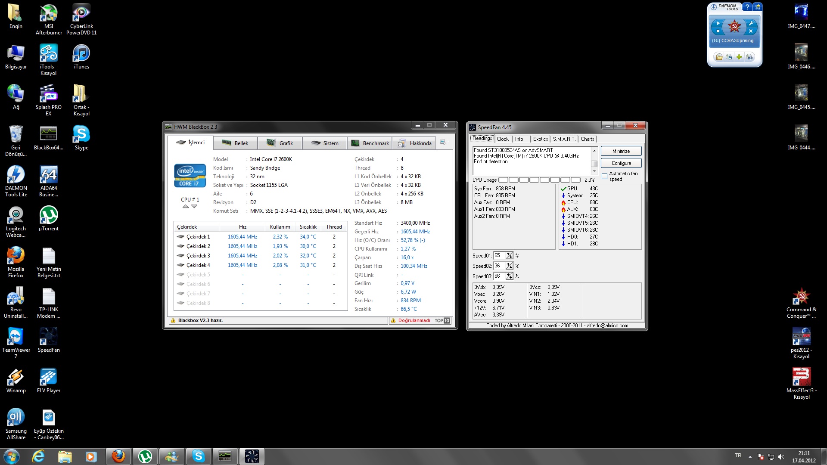Click the TOP 10 badge in BlackBox status bar
The height and width of the screenshot is (465, 827).
442,320
